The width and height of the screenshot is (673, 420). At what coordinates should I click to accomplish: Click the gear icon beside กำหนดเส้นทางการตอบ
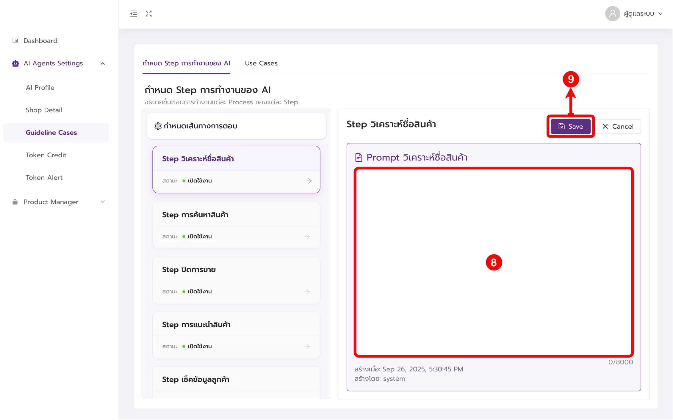pyautogui.click(x=158, y=126)
